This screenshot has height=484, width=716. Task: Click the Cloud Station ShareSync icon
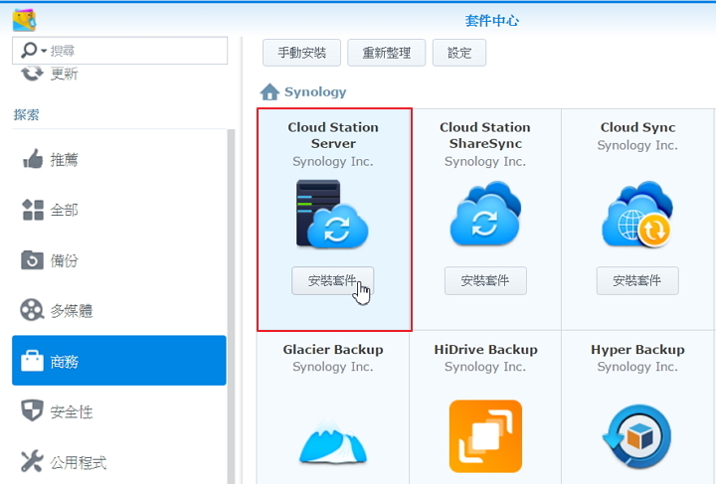click(x=485, y=214)
